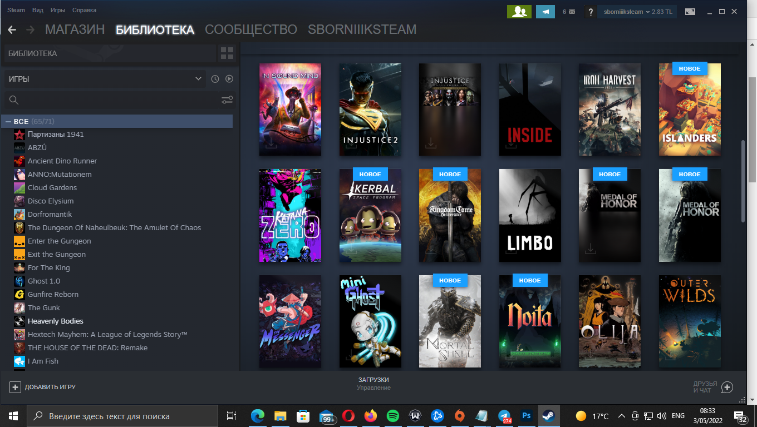The image size is (757, 427).
Task: Click the help question mark icon
Action: click(591, 12)
